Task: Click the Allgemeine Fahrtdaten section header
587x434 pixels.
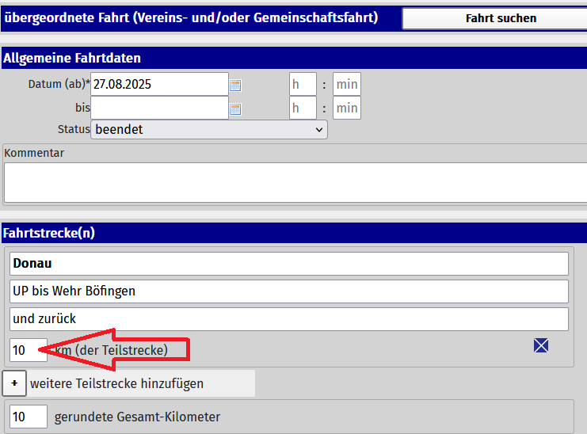Action: (x=72, y=58)
